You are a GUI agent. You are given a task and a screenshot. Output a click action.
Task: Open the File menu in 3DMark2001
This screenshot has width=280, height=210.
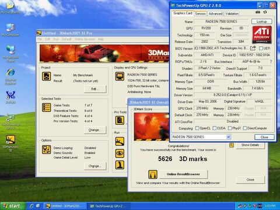(40, 39)
